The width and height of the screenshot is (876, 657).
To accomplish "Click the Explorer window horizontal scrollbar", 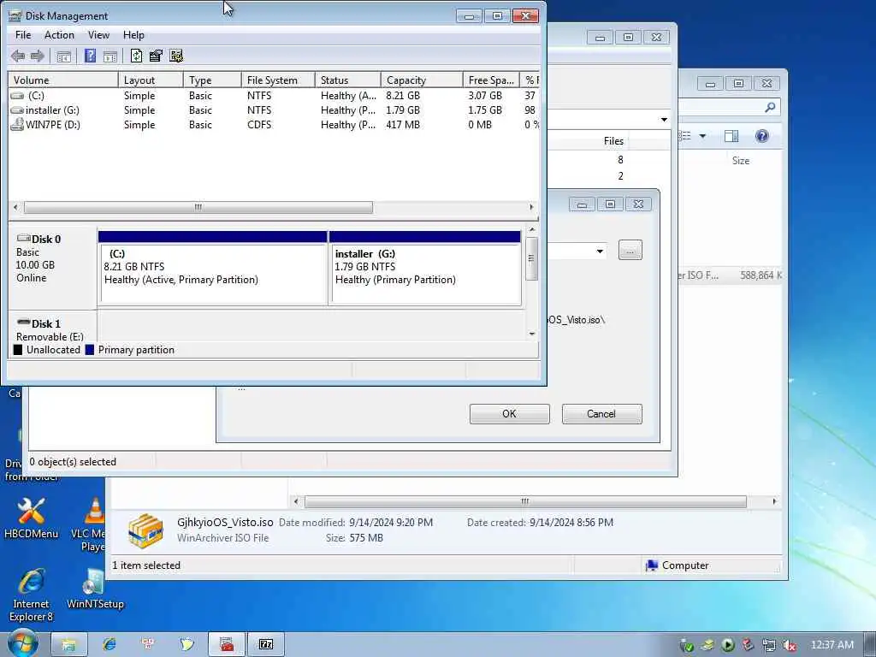I will coord(525,501).
